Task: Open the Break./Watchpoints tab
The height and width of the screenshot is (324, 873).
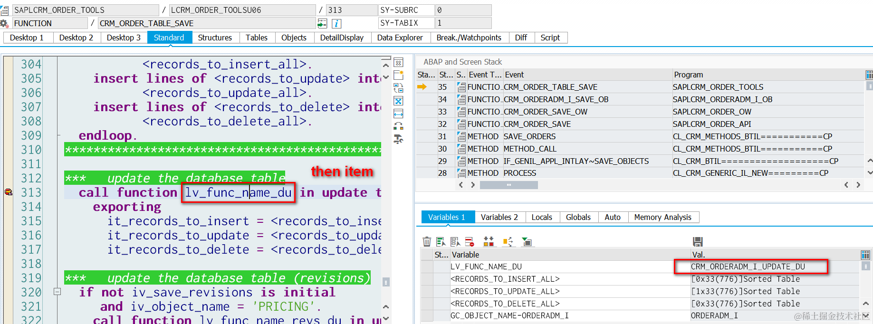Action: pos(469,38)
